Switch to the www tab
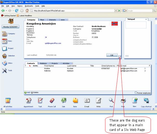 pos(63,20)
